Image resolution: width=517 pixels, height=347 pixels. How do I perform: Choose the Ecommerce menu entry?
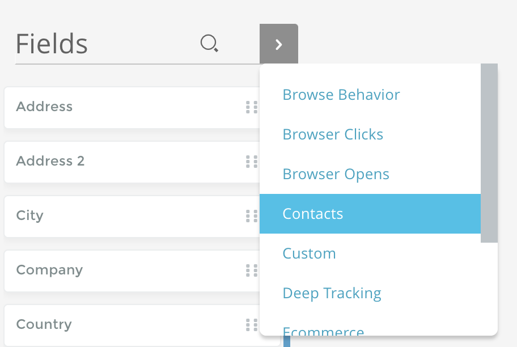[323, 332]
